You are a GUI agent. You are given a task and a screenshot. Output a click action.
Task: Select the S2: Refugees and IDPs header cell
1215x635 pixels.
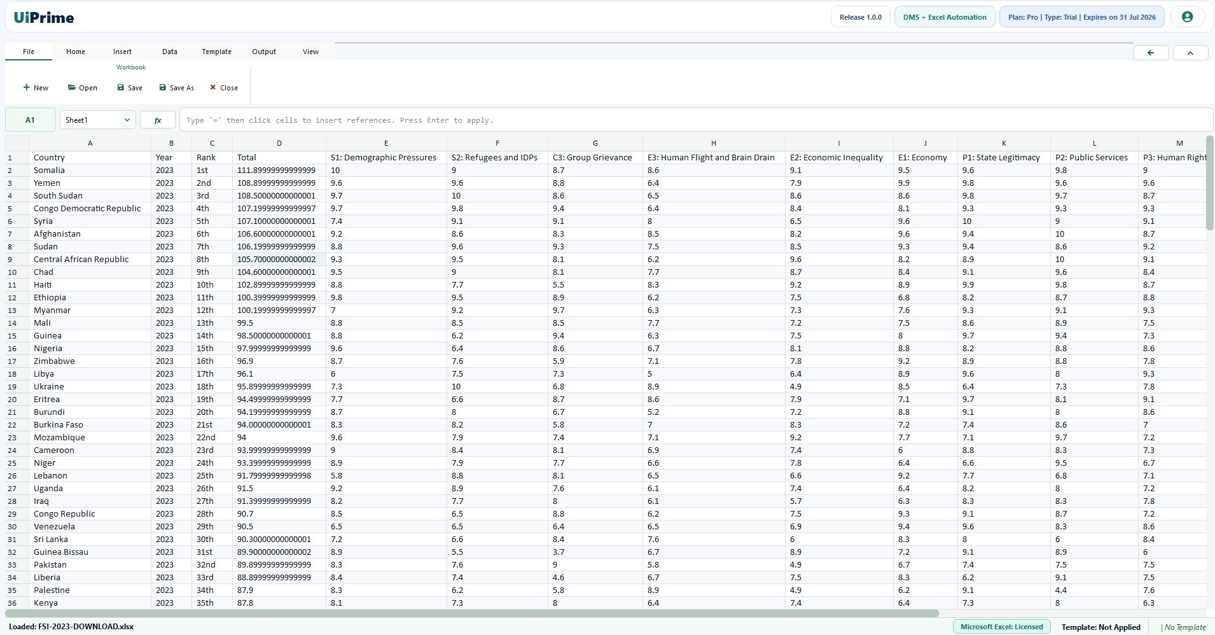tap(497, 158)
